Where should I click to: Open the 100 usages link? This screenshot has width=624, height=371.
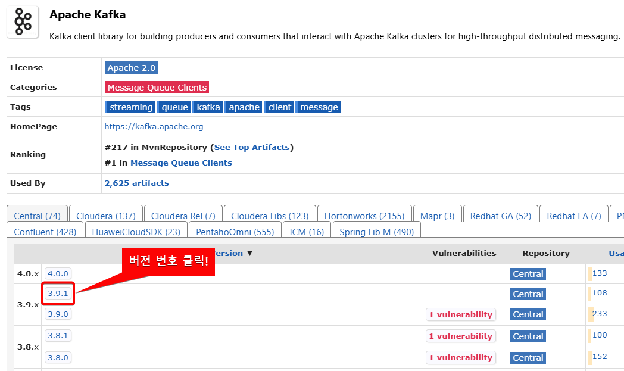click(600, 335)
